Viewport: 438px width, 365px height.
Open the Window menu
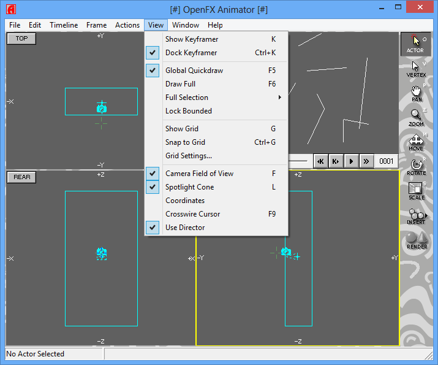186,25
